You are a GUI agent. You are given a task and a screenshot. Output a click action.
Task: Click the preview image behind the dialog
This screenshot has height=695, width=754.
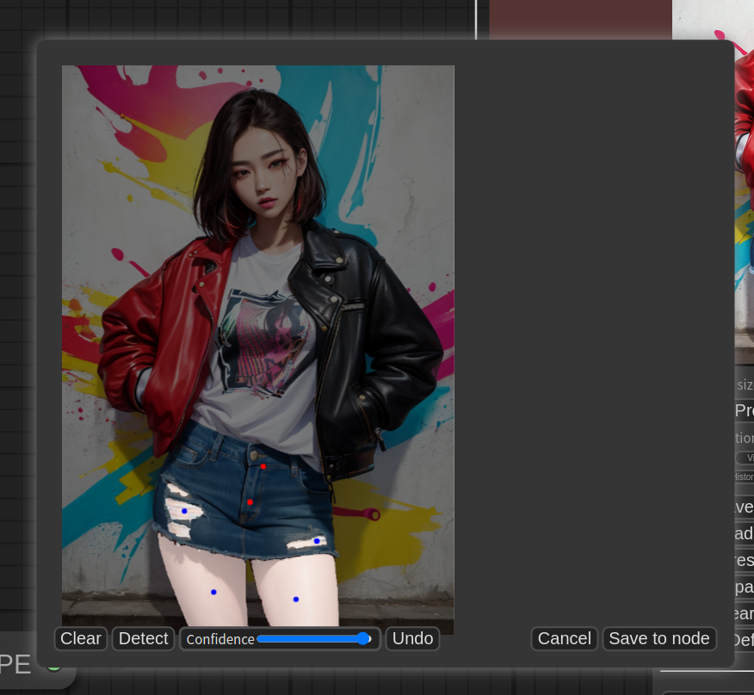click(x=744, y=172)
